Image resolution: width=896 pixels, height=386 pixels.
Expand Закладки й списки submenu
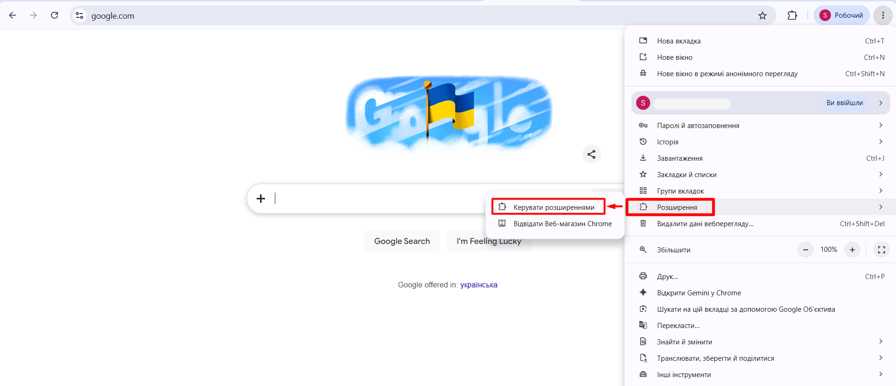point(760,175)
